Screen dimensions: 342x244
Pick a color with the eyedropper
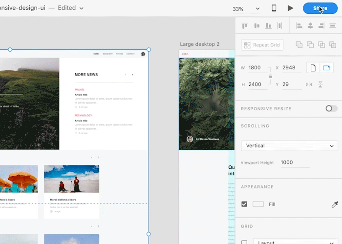click(335, 204)
